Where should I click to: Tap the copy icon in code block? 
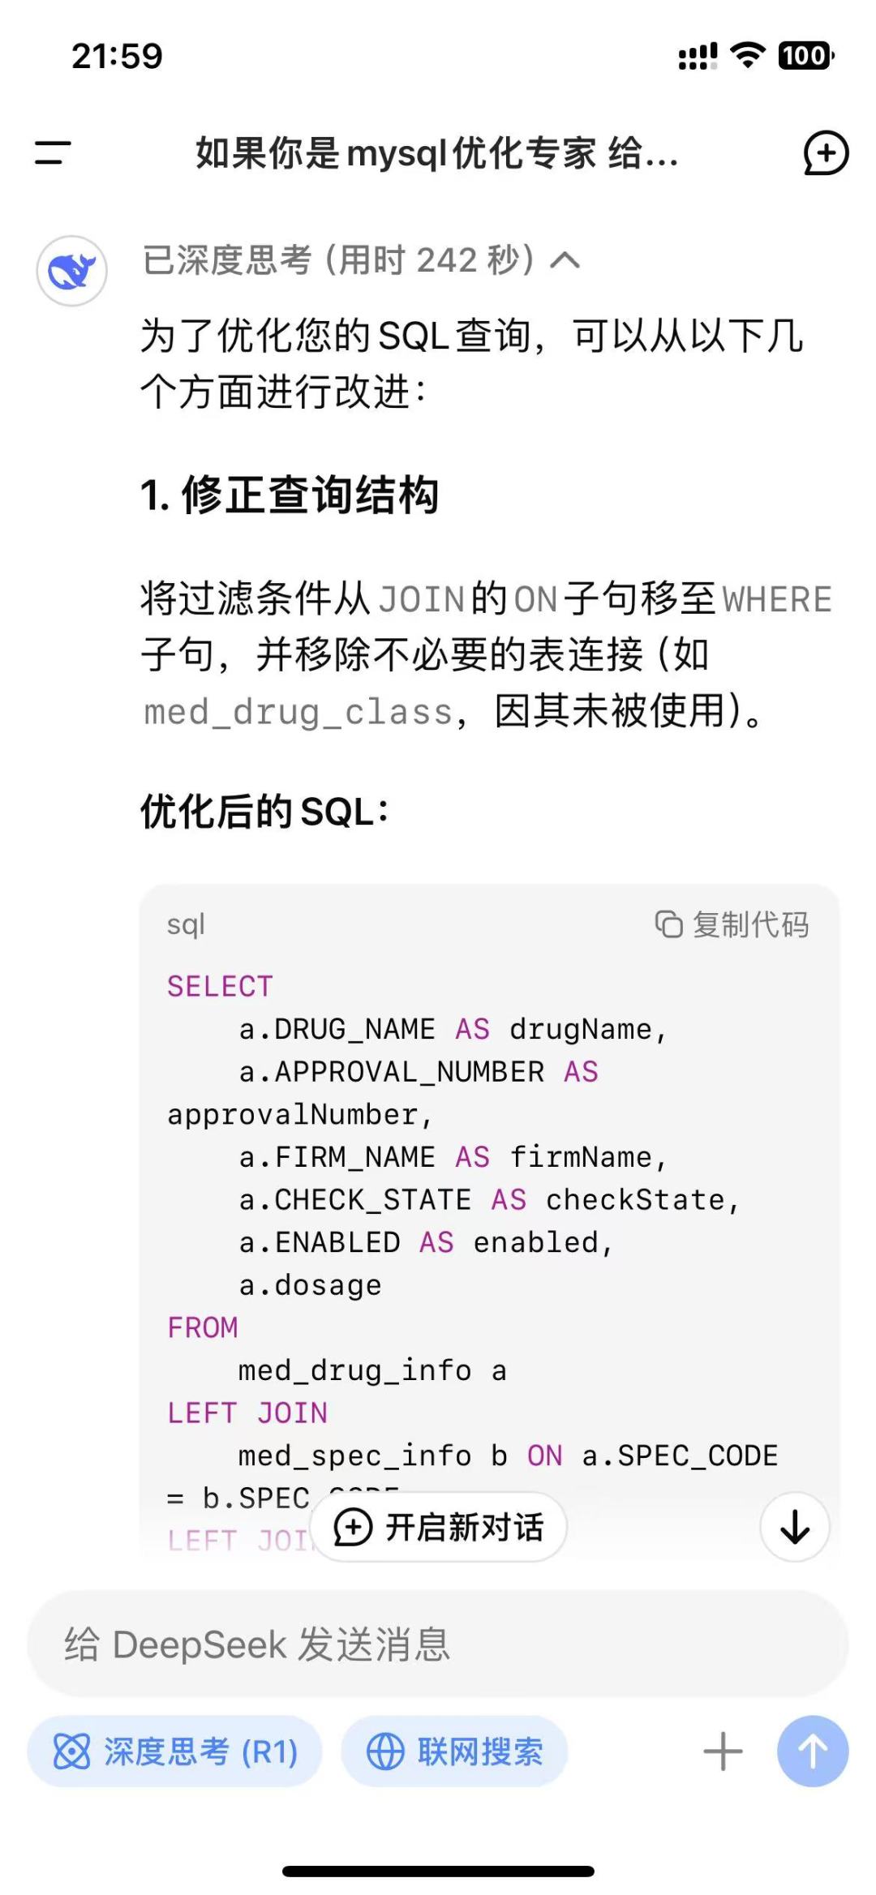(668, 924)
